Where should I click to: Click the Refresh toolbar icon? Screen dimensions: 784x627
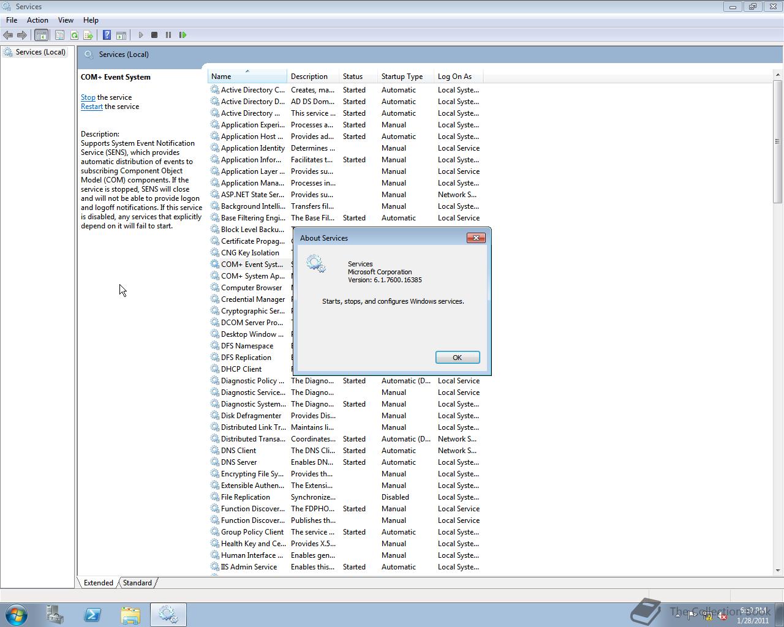pos(74,35)
